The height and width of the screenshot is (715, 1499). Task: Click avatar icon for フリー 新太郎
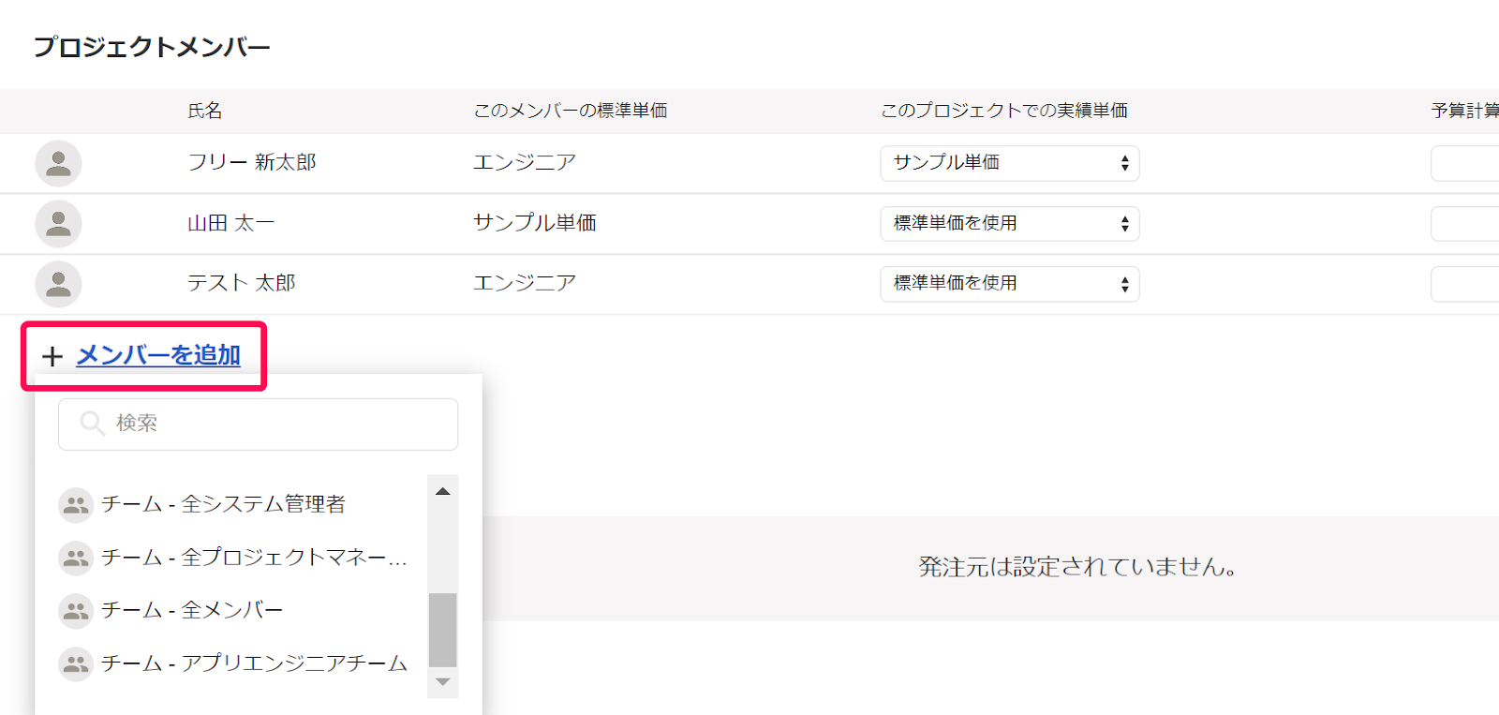click(x=58, y=163)
